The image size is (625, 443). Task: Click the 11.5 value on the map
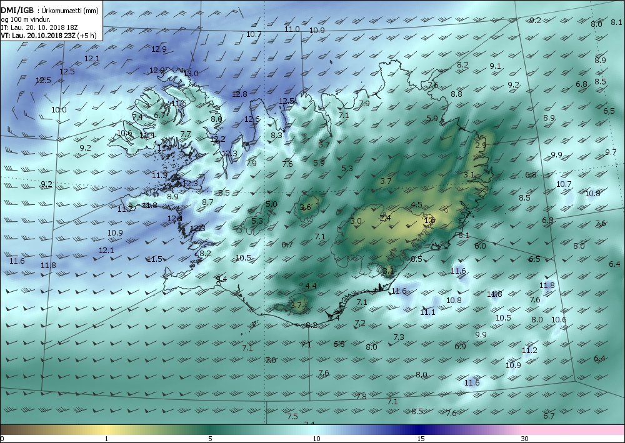pyautogui.click(x=154, y=259)
